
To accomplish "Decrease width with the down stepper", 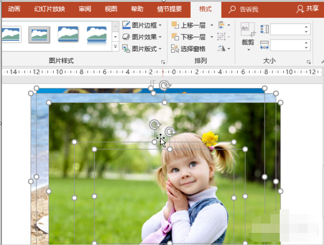I will (306, 48).
